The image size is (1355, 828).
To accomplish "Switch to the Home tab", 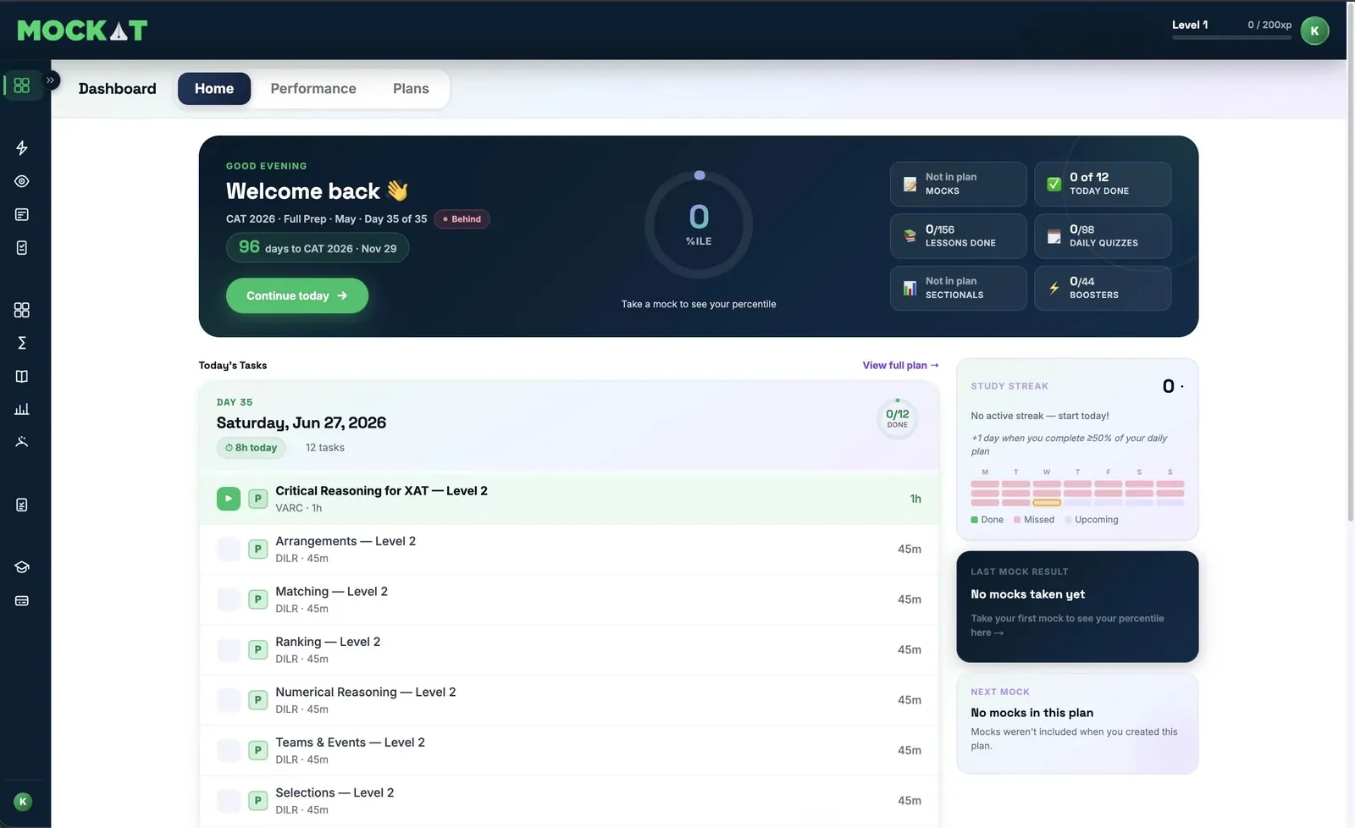I will pos(214,89).
